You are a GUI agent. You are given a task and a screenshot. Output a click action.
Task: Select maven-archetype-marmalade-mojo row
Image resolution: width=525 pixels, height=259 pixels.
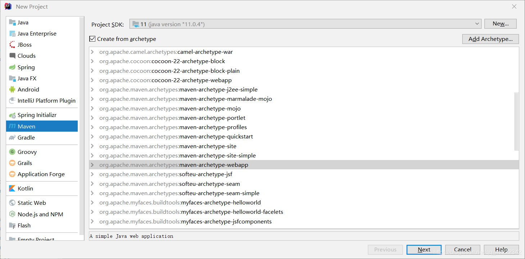coord(304,99)
